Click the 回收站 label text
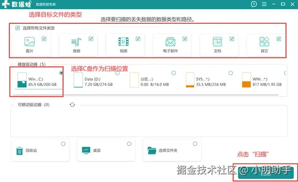 pyautogui.click(x=31, y=151)
